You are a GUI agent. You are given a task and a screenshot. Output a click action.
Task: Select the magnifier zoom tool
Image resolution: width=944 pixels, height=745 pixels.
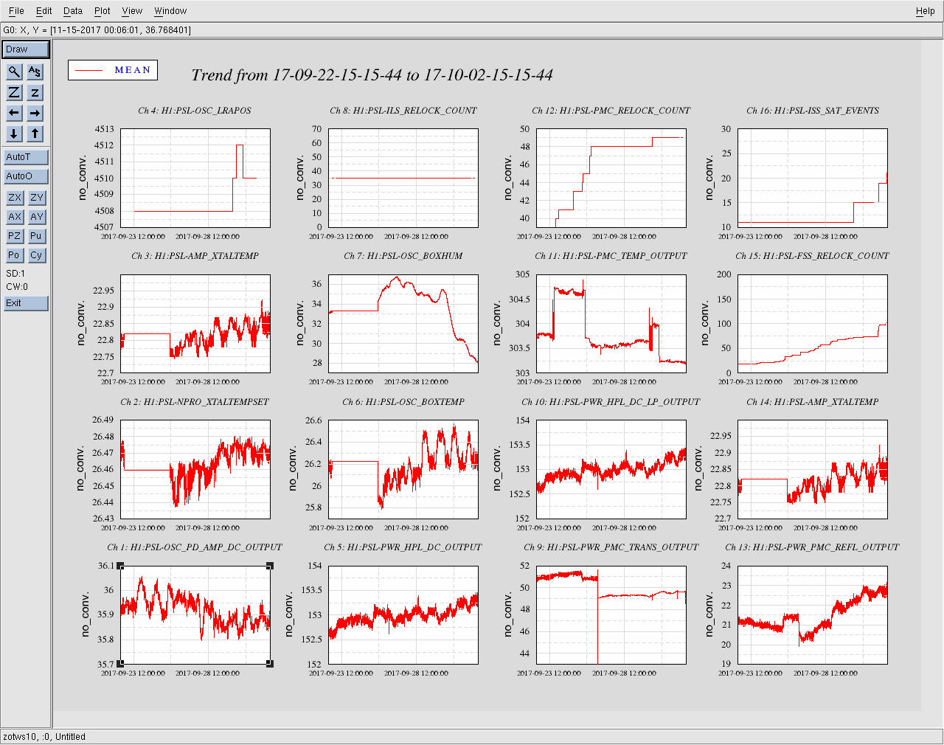click(x=14, y=72)
